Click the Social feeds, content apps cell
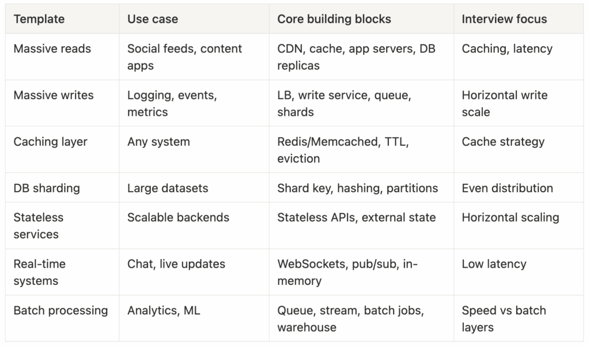The width and height of the screenshot is (590, 346). [184, 56]
